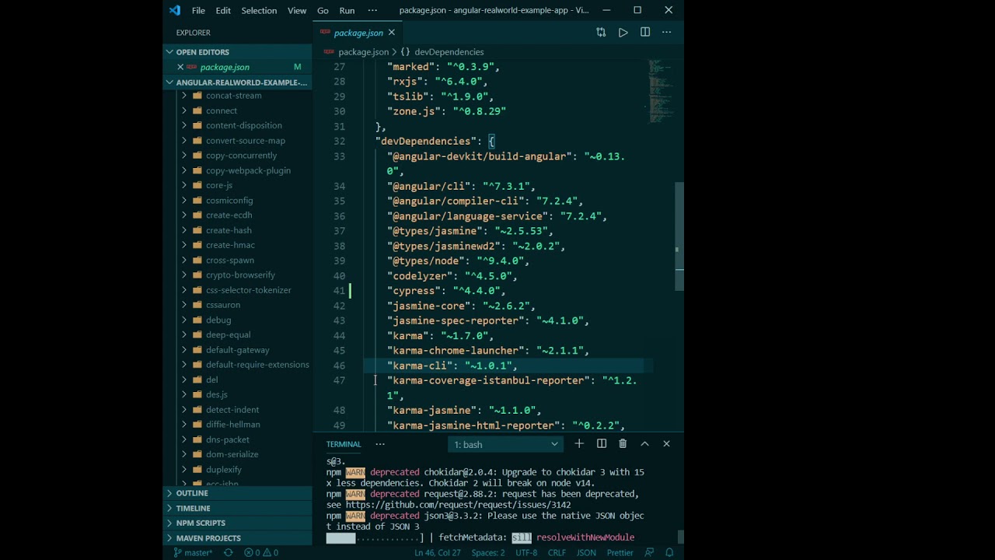The width and height of the screenshot is (995, 560).
Task: Open the Go menu
Action: (323, 10)
